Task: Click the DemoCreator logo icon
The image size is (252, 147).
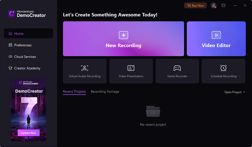Action: tap(12, 14)
